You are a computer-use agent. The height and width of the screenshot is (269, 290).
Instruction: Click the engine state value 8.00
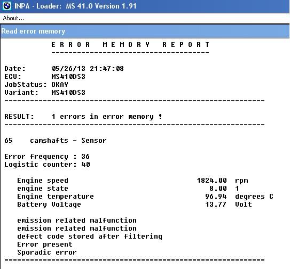(218, 189)
